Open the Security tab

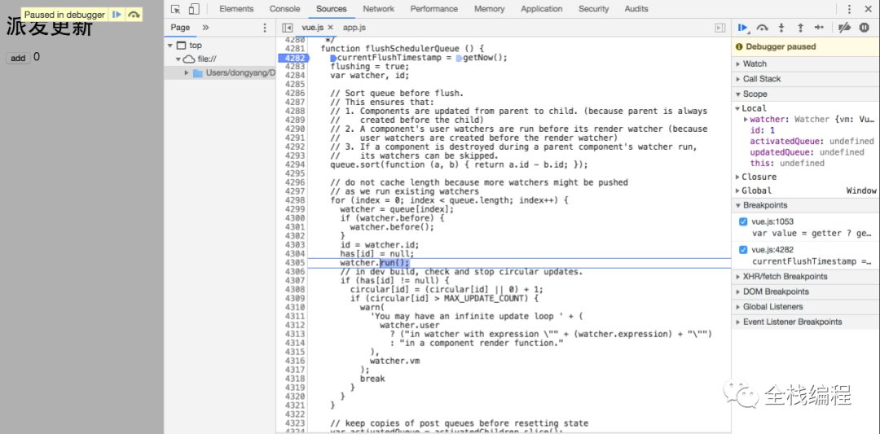click(593, 9)
